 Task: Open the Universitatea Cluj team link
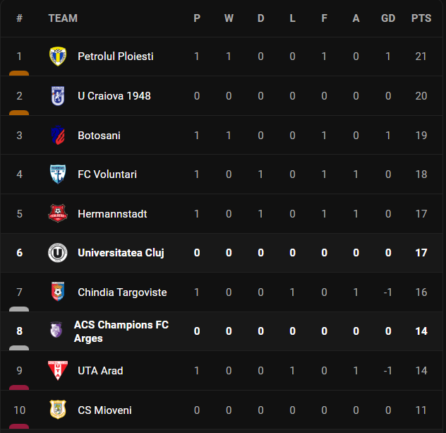pos(121,253)
